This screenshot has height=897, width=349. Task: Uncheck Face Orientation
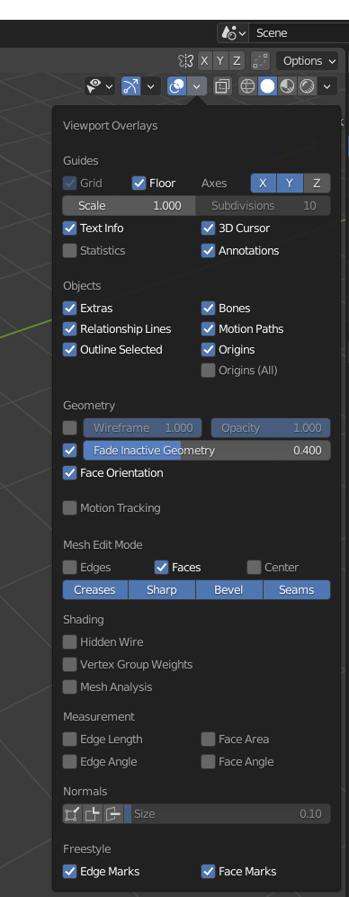point(70,473)
